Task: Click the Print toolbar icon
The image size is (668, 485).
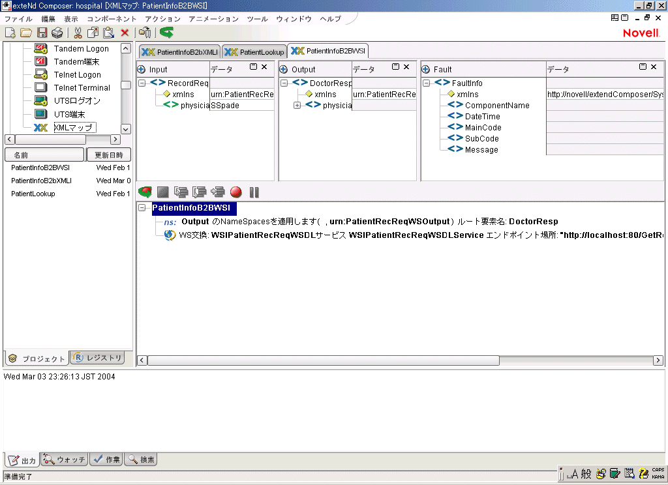Action: 57,33
